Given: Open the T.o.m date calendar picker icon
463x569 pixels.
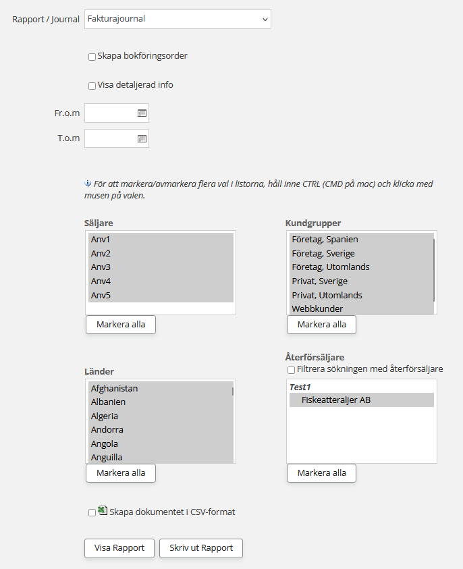Looking at the screenshot, I should coord(142,138).
